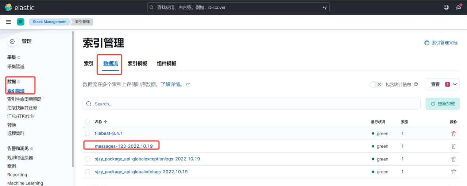Screen dimensions: 467x186
Task: Open sjzy_package_api-globalinfologs-2022.10.19 data stream
Action: point(141,172)
